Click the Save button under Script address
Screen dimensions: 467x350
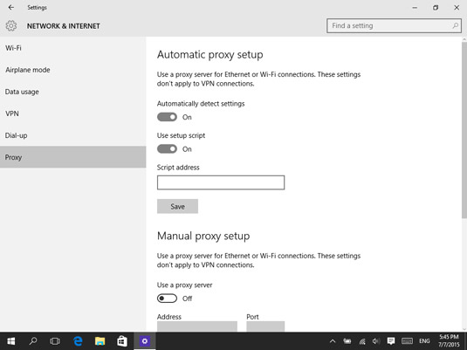coord(177,206)
